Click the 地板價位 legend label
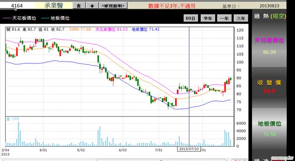Screen dimensions: 295x161 coord(60,18)
